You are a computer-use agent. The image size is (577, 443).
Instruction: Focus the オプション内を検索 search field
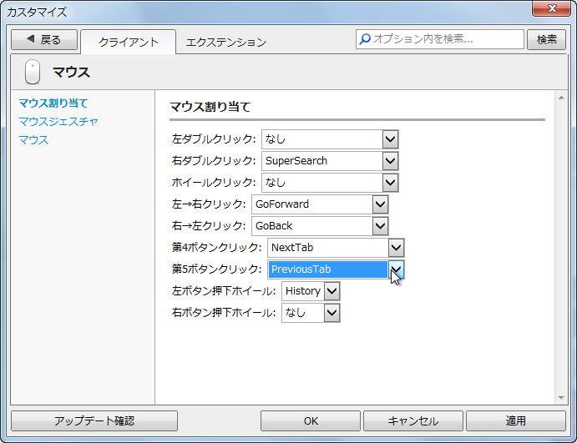(440, 39)
